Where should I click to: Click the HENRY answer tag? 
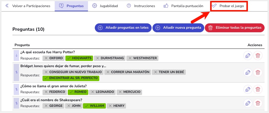coord(116,106)
